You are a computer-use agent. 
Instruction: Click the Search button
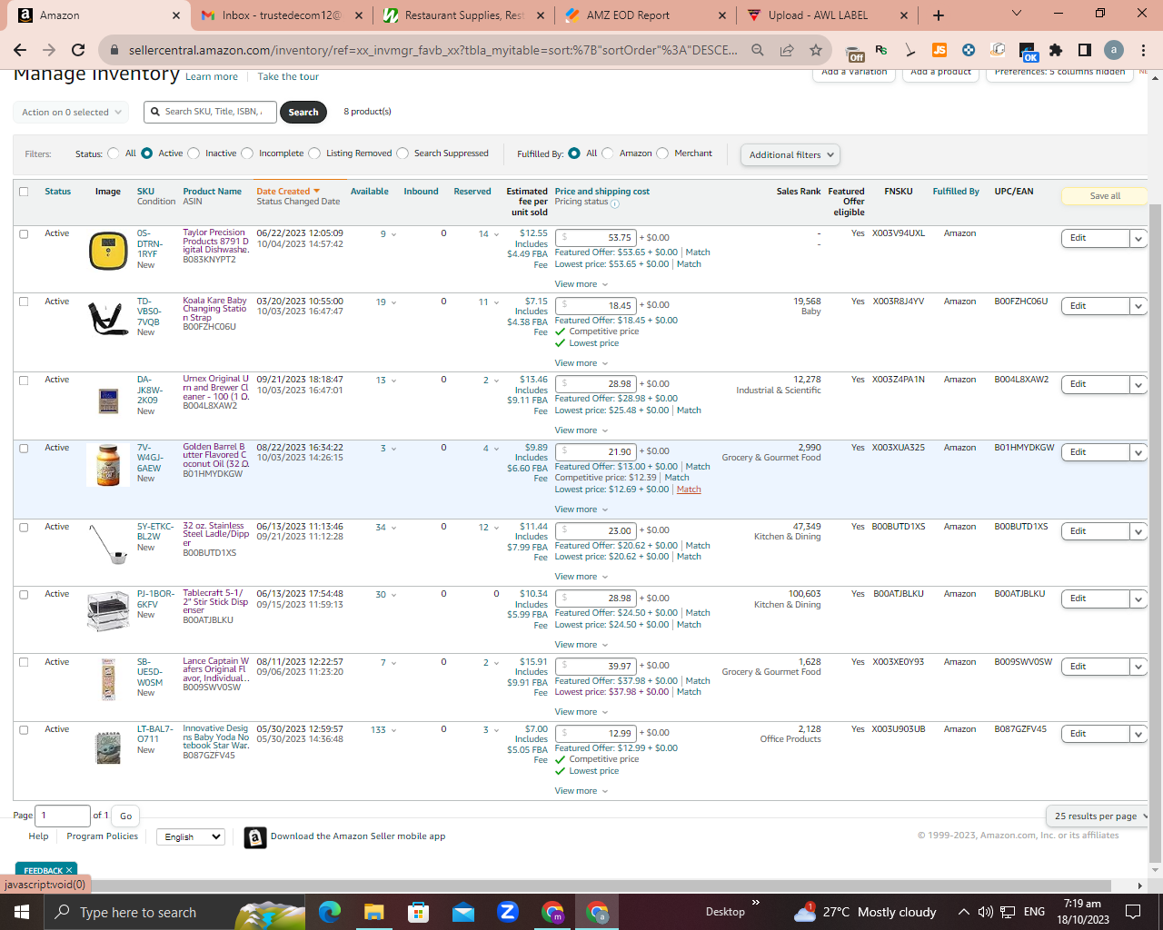pos(303,112)
